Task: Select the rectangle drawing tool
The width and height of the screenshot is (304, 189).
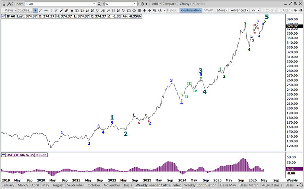Action: [x=129, y=10]
